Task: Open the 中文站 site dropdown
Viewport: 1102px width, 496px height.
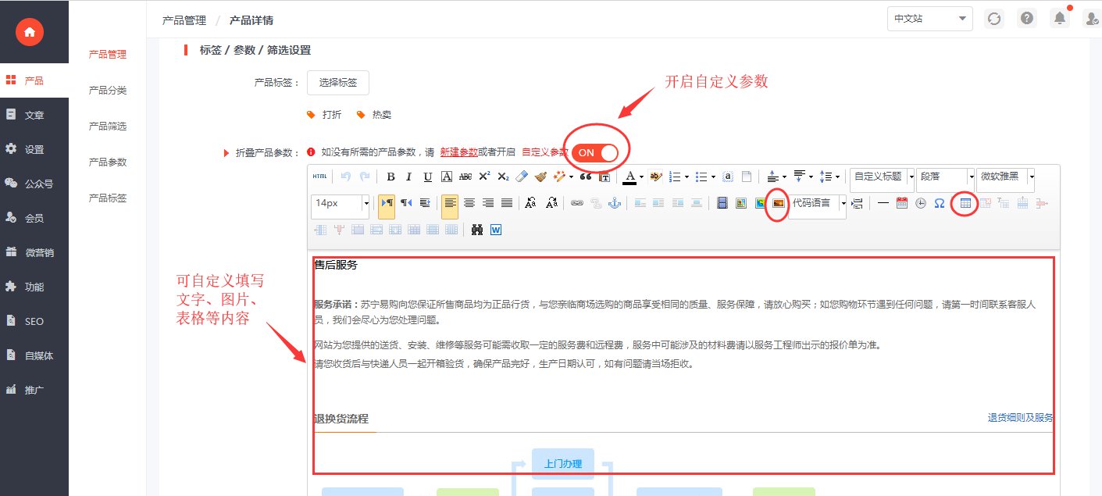Action: [x=929, y=19]
